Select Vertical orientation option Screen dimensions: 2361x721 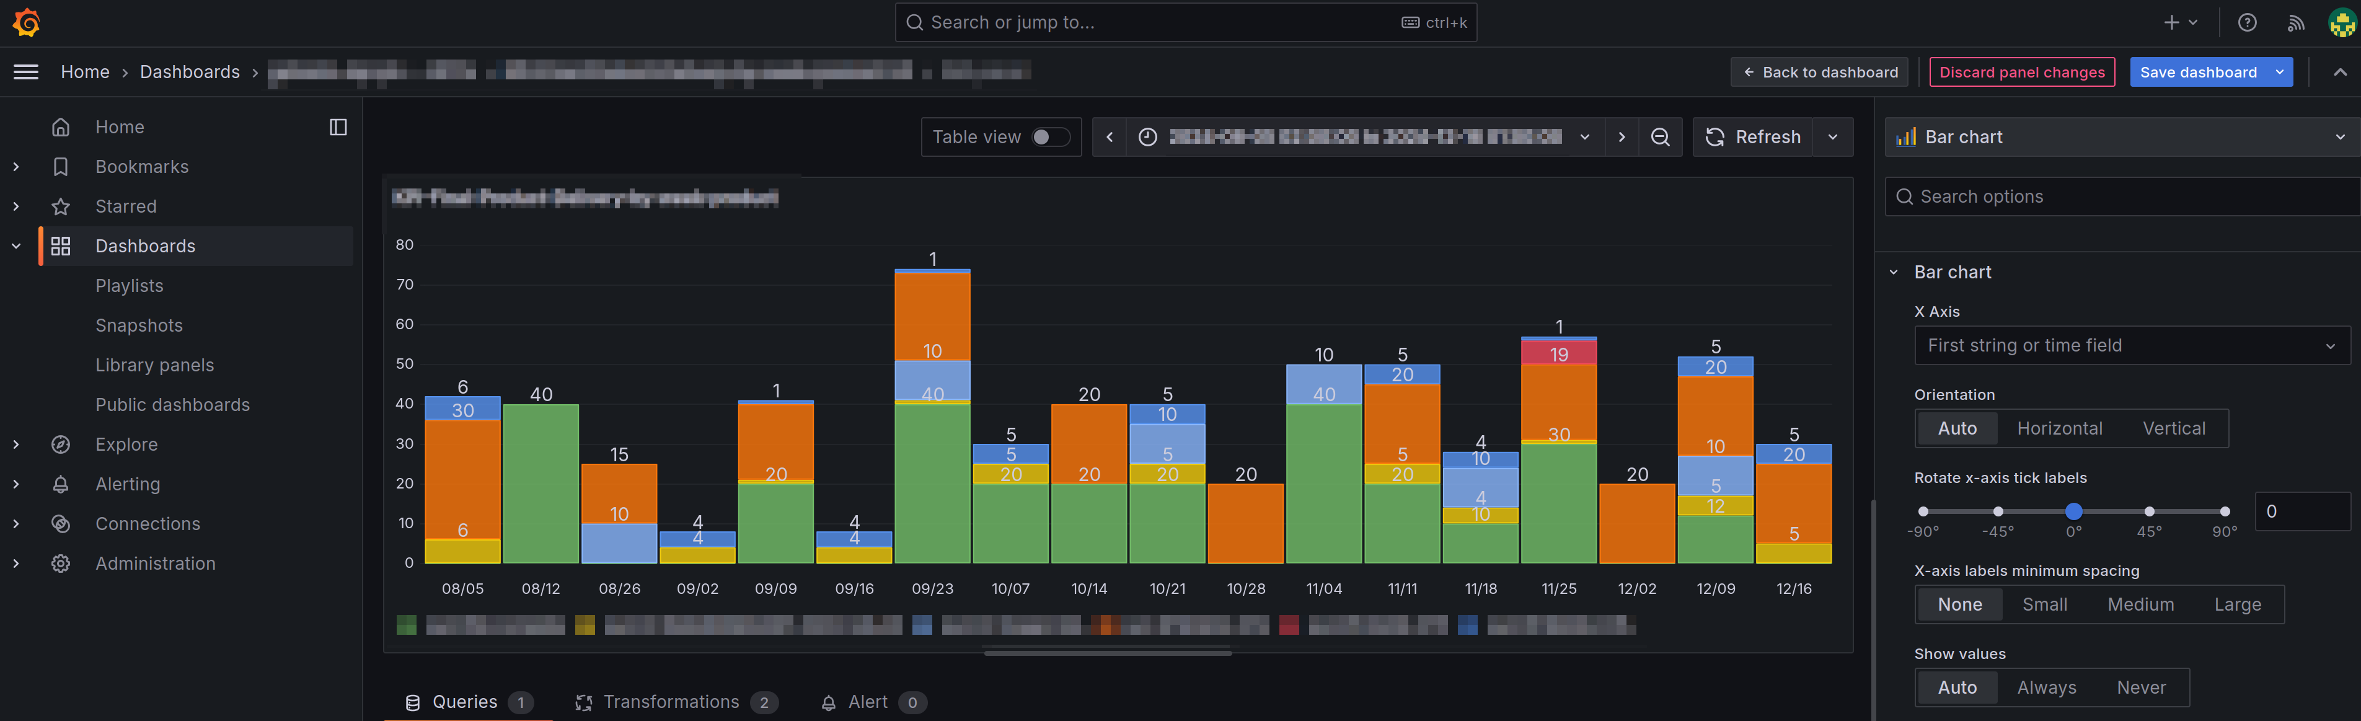2174,428
